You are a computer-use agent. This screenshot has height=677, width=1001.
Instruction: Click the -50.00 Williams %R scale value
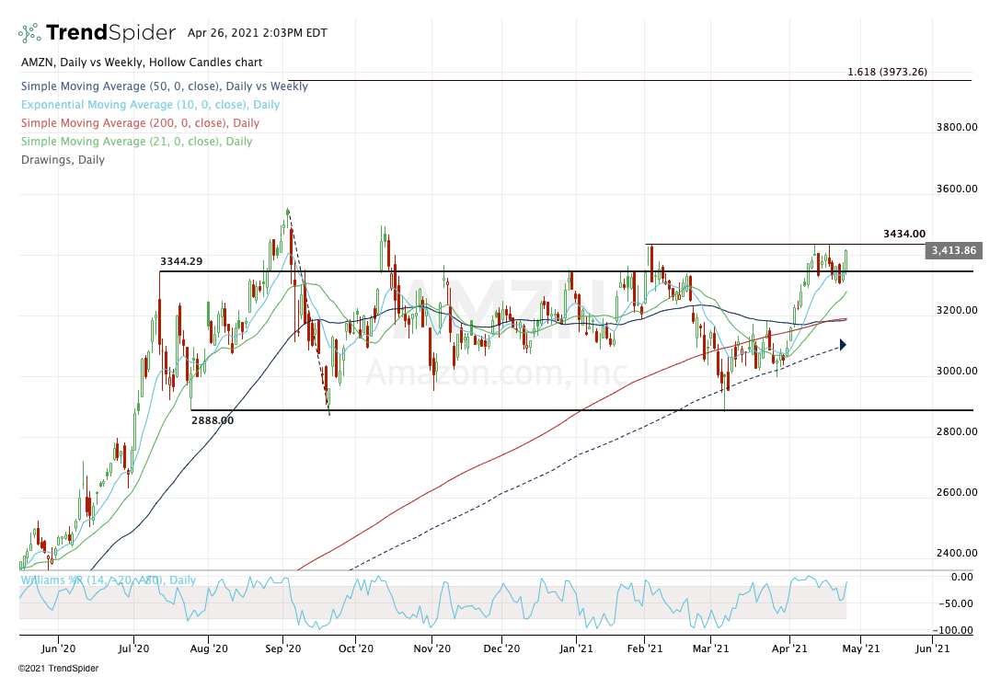(x=958, y=603)
